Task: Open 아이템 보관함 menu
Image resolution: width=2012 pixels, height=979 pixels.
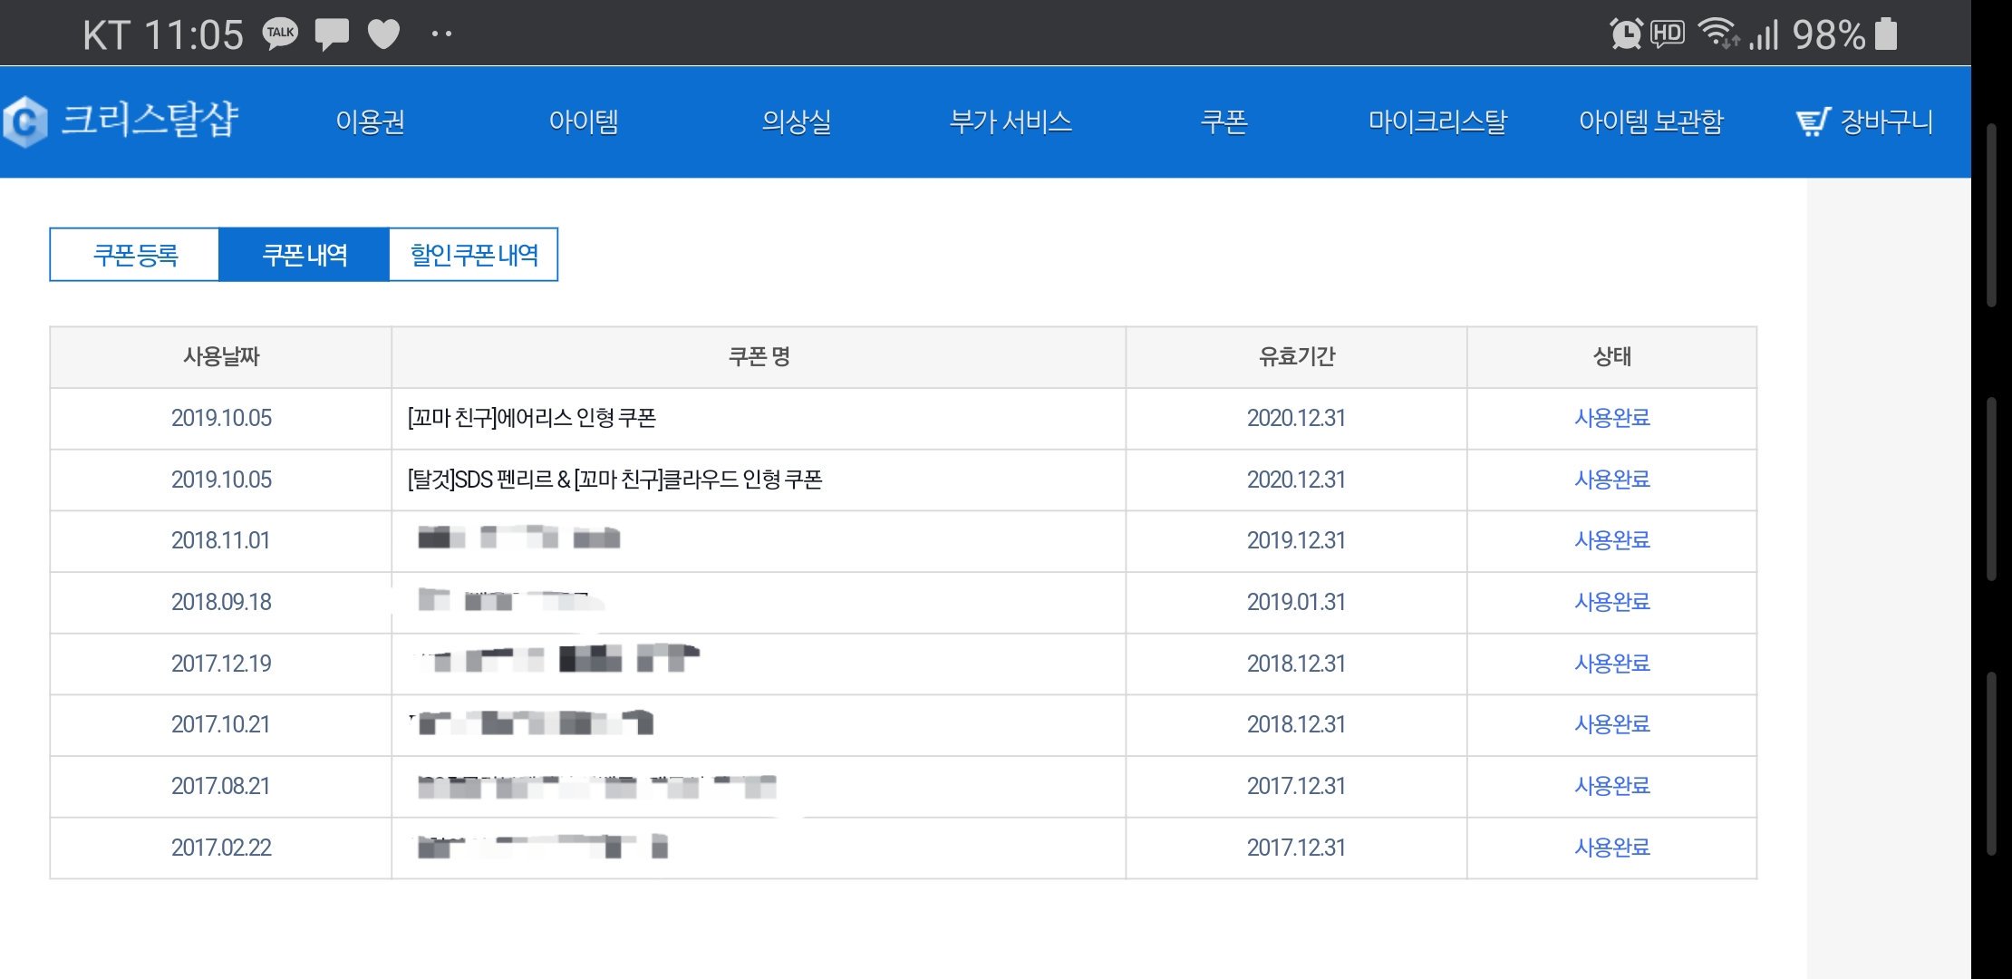Action: [1650, 121]
